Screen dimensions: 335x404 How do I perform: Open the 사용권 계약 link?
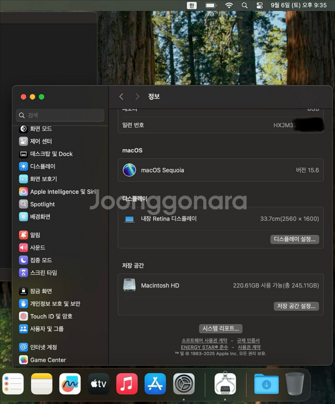click(x=249, y=347)
